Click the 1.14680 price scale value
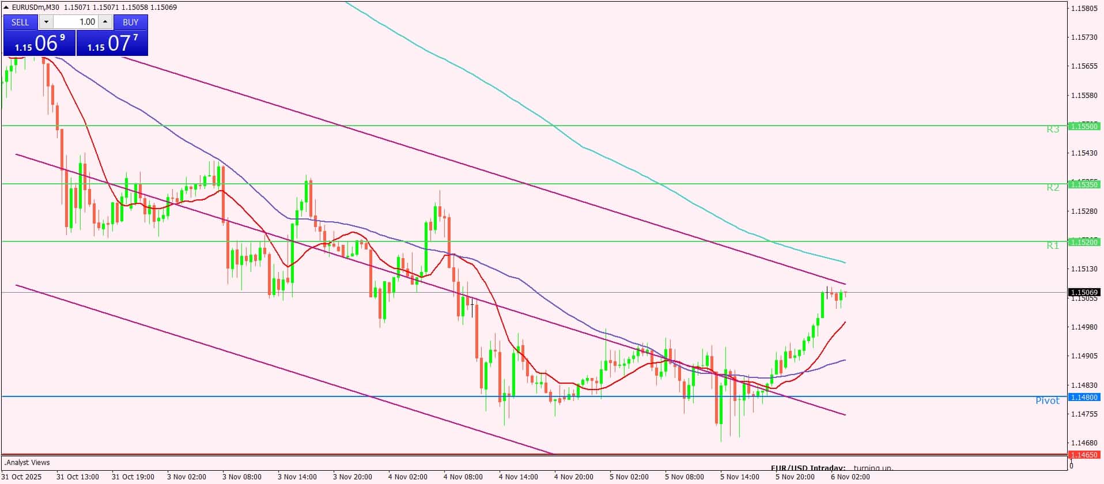This screenshot has height=484, width=1104. (x=1084, y=443)
